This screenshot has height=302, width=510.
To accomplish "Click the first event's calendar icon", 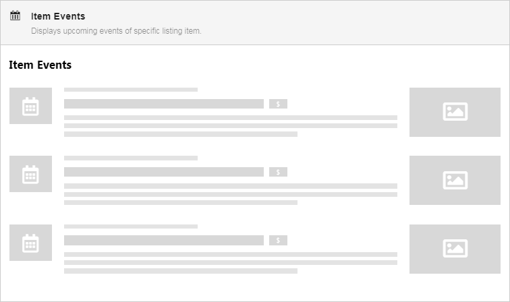I will tap(30, 106).
